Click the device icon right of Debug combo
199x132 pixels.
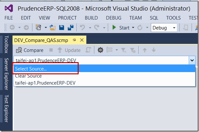186,28
